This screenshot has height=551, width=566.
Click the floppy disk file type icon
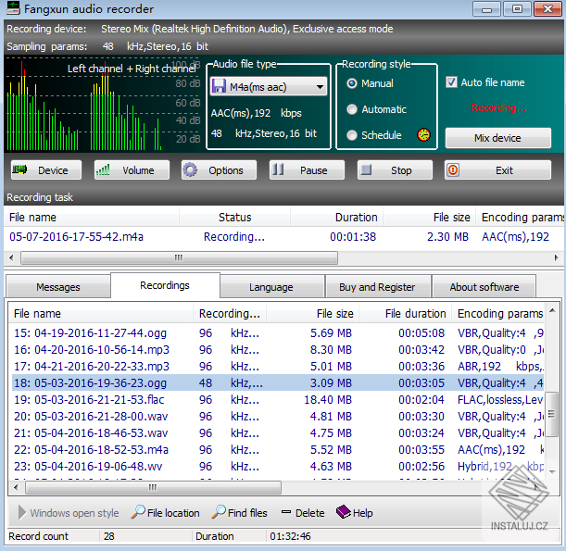(x=219, y=86)
